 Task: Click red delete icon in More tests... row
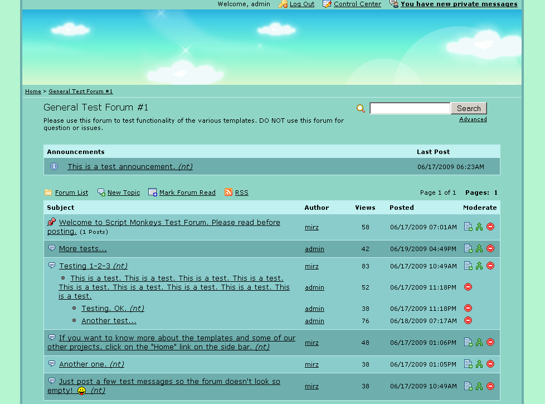coord(490,248)
